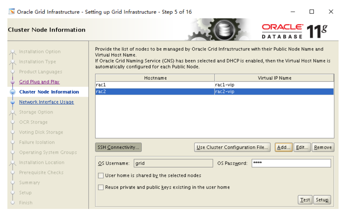This screenshot has width=350, height=213.
Task: Go to Network Interface Usage step
Action: [x=46, y=102]
